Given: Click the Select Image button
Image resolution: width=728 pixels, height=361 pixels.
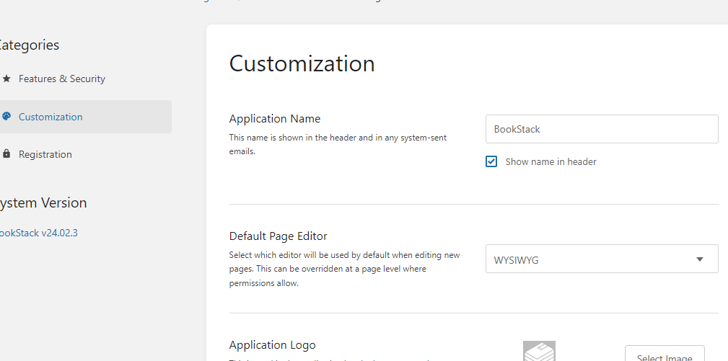Looking at the screenshot, I should click(x=665, y=355).
